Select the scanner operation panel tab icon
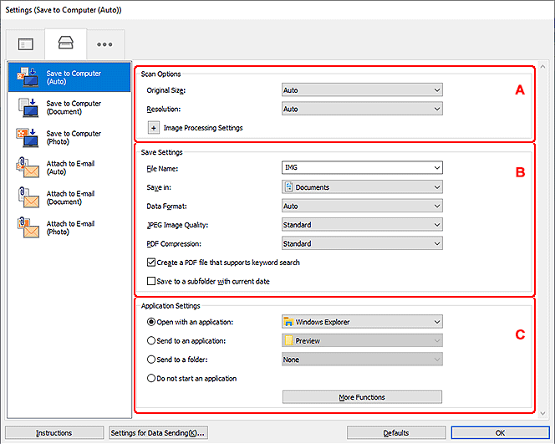 pyautogui.click(x=64, y=43)
